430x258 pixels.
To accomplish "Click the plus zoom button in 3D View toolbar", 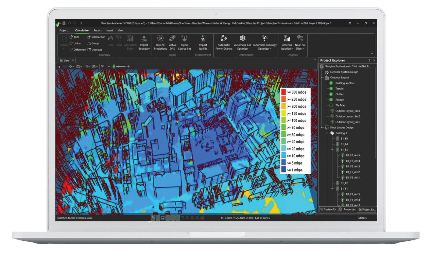I will pos(128,67).
